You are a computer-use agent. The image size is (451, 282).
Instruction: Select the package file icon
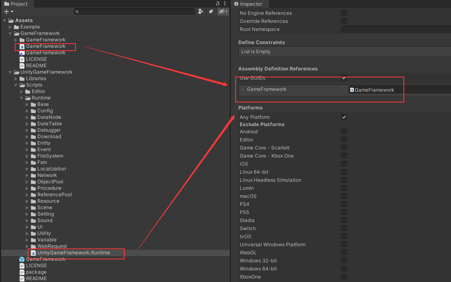[x=22, y=272]
